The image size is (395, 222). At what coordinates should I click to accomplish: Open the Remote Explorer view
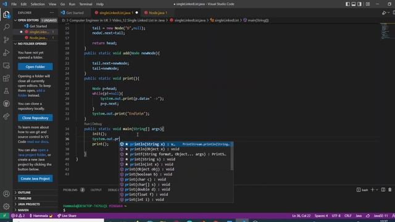click(6, 65)
